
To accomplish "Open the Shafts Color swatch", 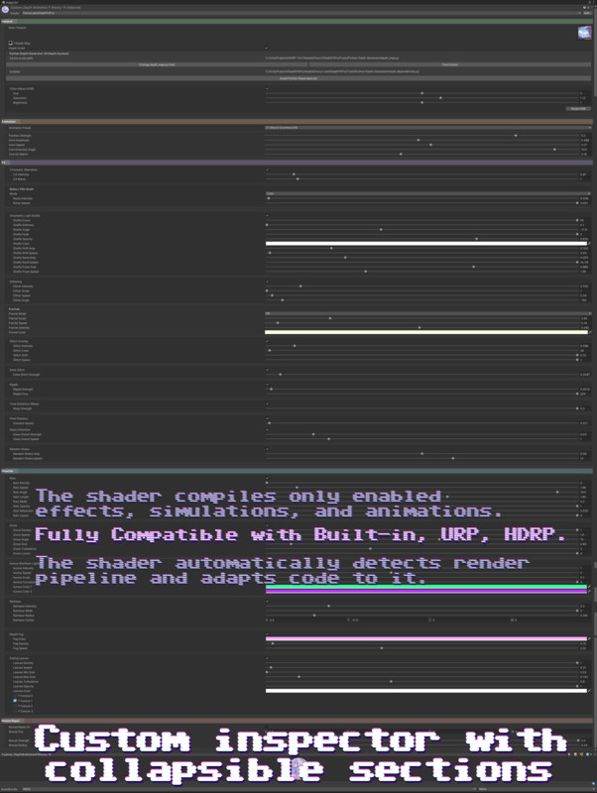I will 426,244.
